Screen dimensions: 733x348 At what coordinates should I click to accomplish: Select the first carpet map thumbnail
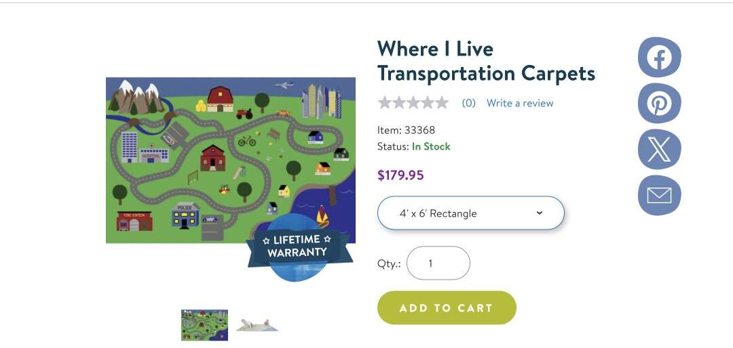click(x=204, y=325)
